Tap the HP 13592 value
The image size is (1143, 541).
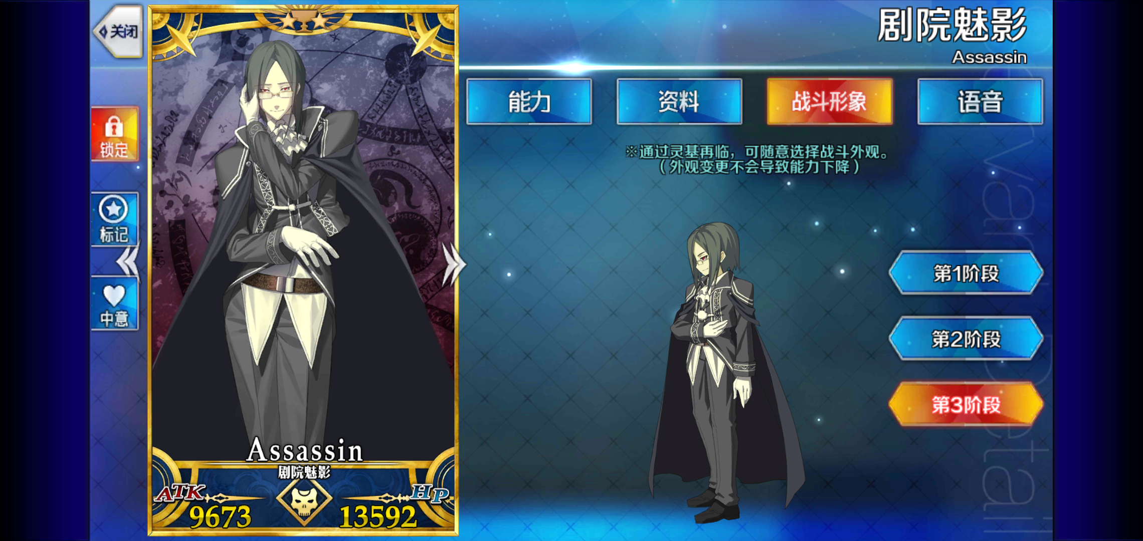coord(378,516)
